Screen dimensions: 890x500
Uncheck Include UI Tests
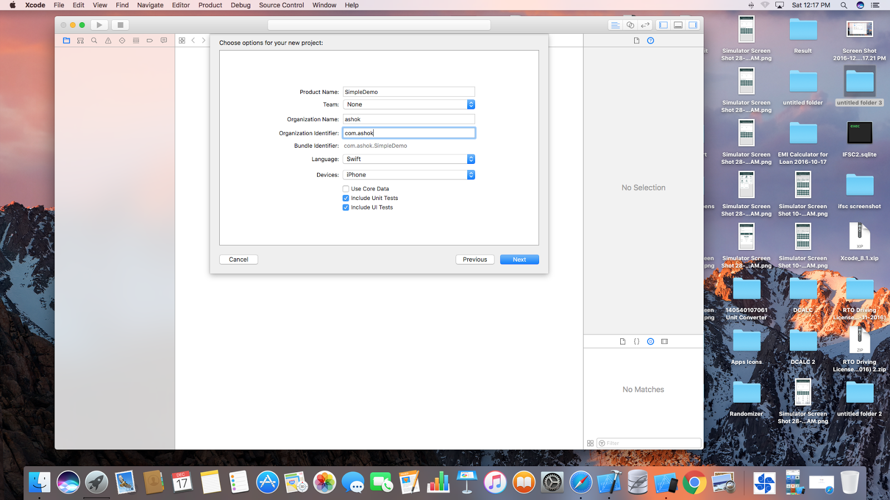coord(346,208)
